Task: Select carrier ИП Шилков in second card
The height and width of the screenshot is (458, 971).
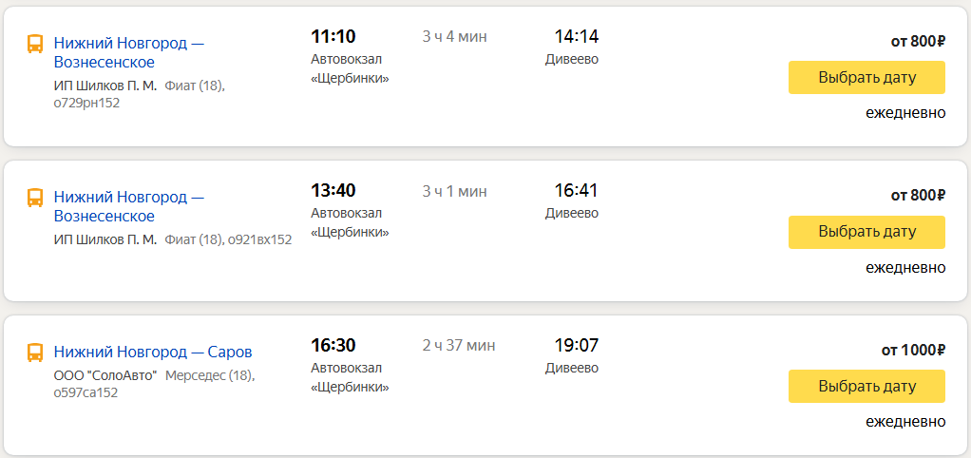Action: pyautogui.click(x=105, y=239)
